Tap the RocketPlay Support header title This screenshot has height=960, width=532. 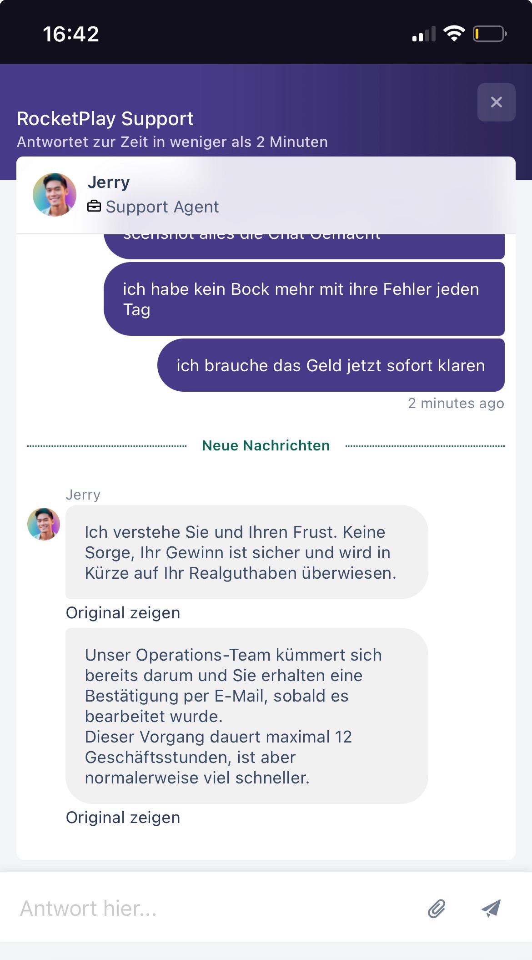[105, 119]
